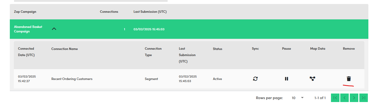Jump to the last page
375x110 pixels.
pyautogui.click(x=364, y=98)
